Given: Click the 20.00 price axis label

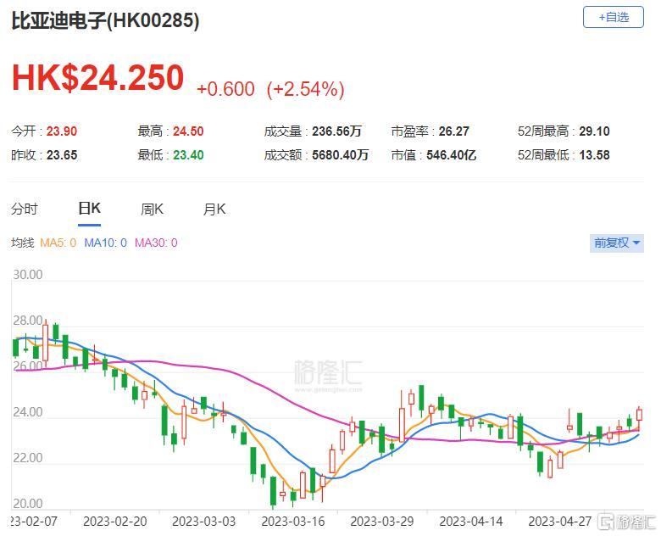Looking at the screenshot, I should tap(28, 504).
